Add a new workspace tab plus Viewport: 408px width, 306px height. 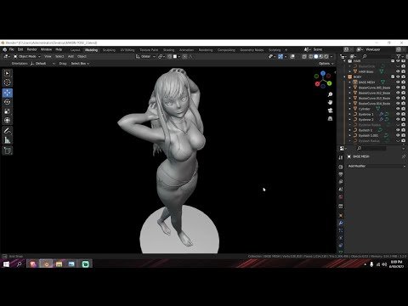(286, 50)
